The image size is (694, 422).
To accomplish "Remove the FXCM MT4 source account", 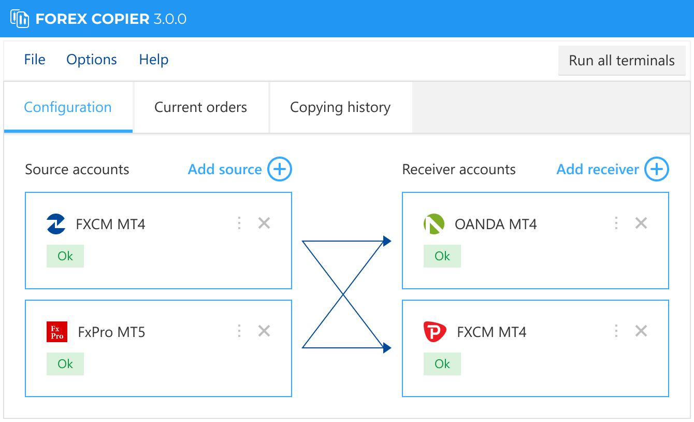I will coord(264,222).
